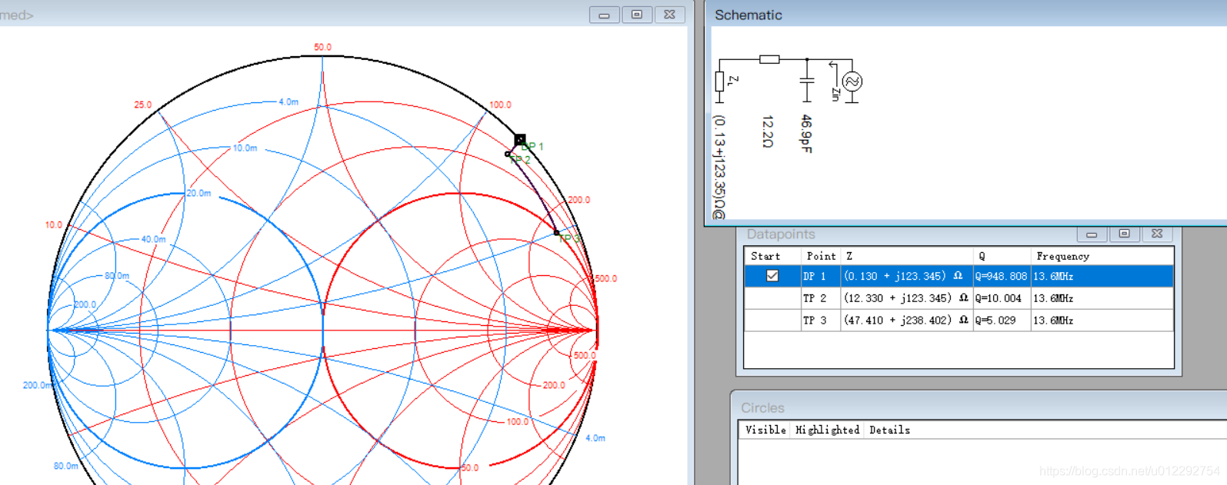Select the AC source symbol in schematic
Image resolution: width=1227 pixels, height=485 pixels.
852,81
